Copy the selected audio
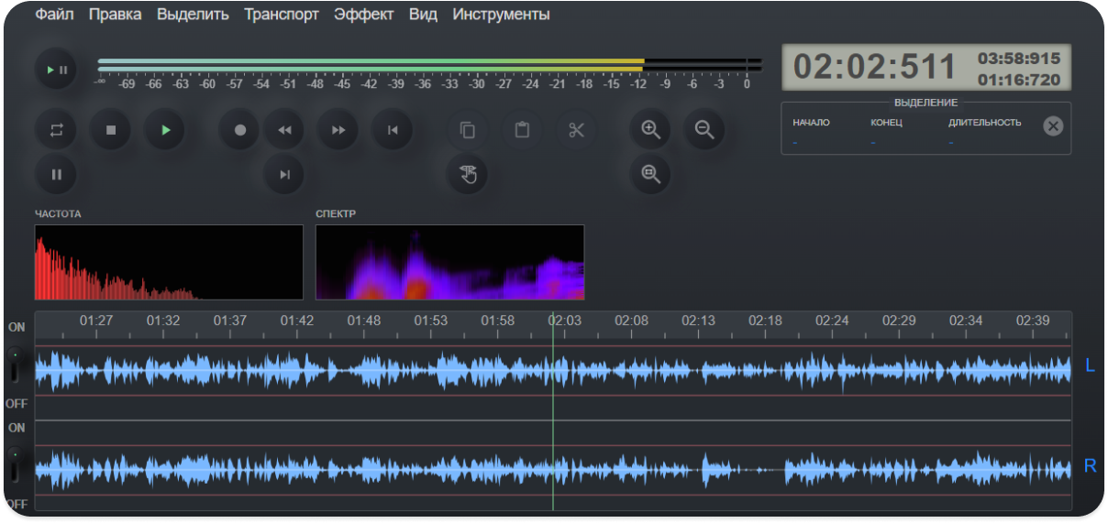The width and height of the screenshot is (1108, 523). (x=468, y=130)
